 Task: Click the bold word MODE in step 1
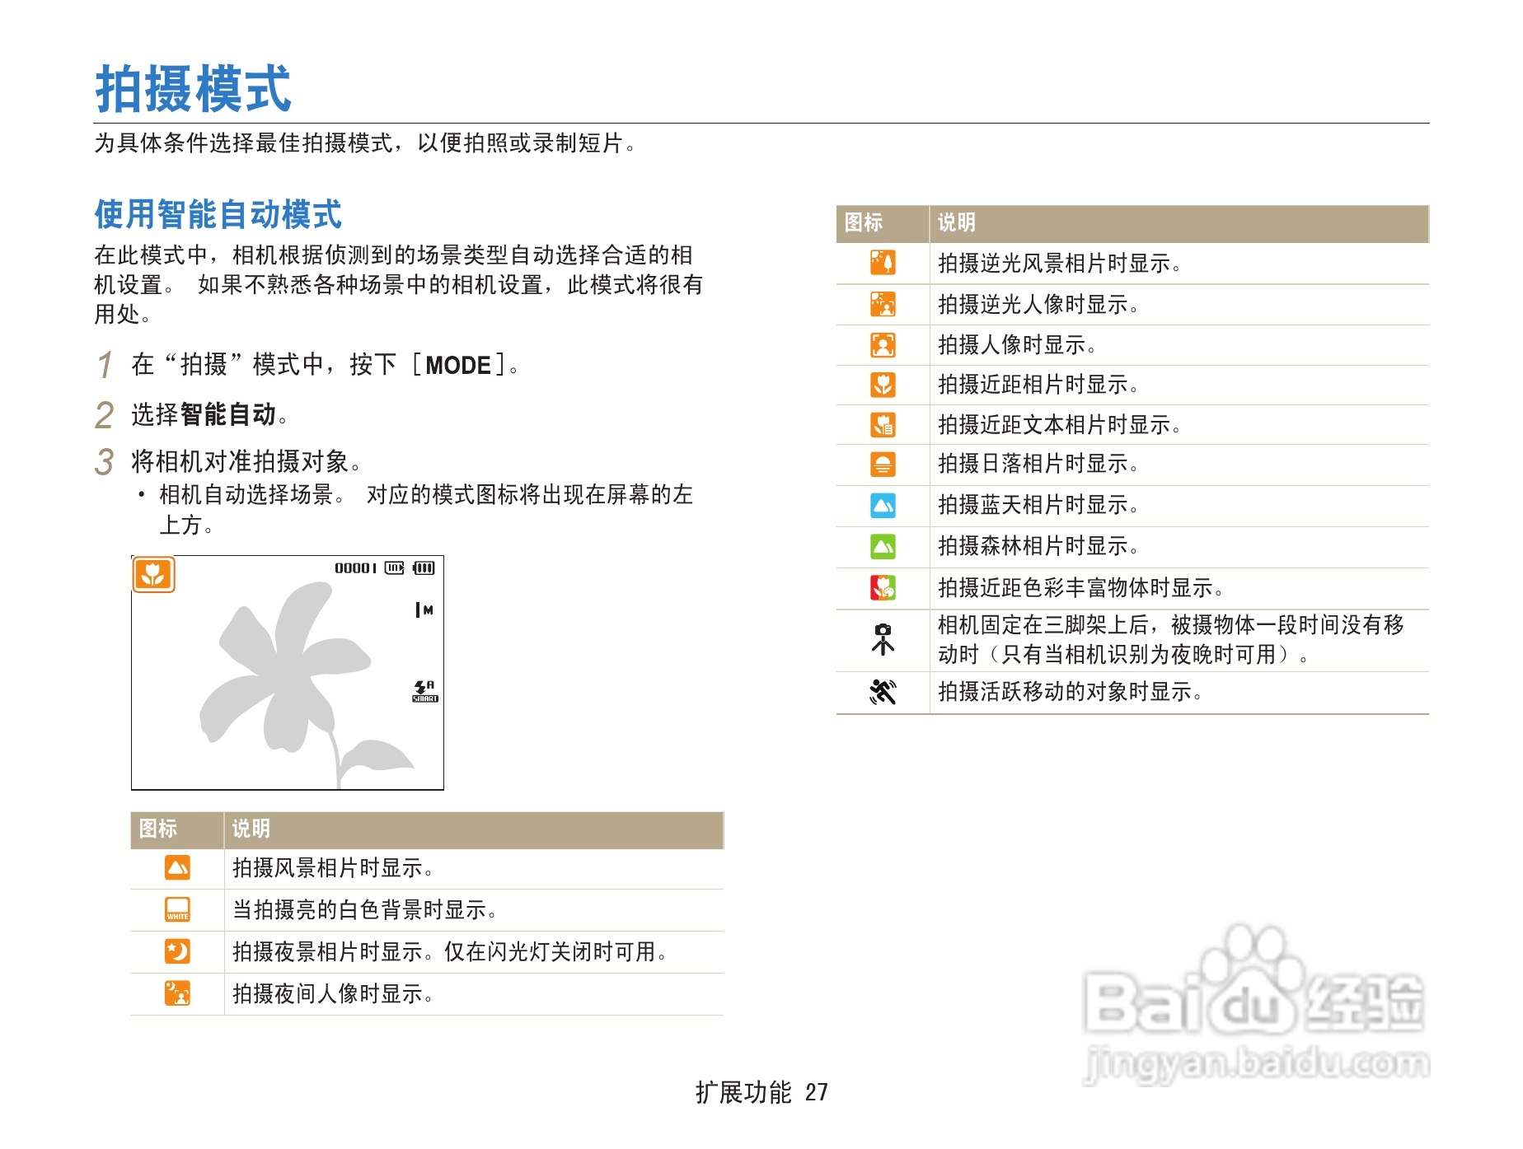(458, 365)
